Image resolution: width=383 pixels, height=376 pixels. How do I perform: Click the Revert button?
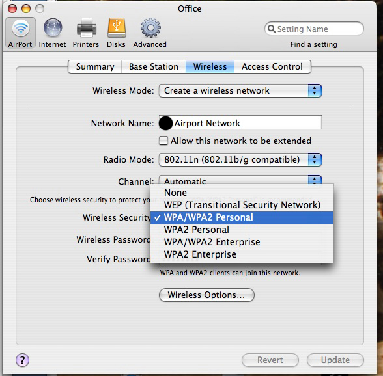tap(270, 360)
